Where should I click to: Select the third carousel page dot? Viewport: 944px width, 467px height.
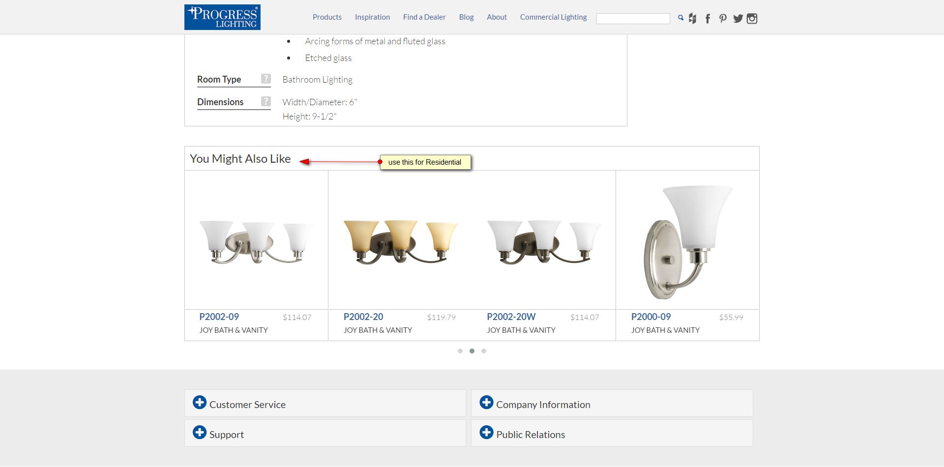(484, 351)
